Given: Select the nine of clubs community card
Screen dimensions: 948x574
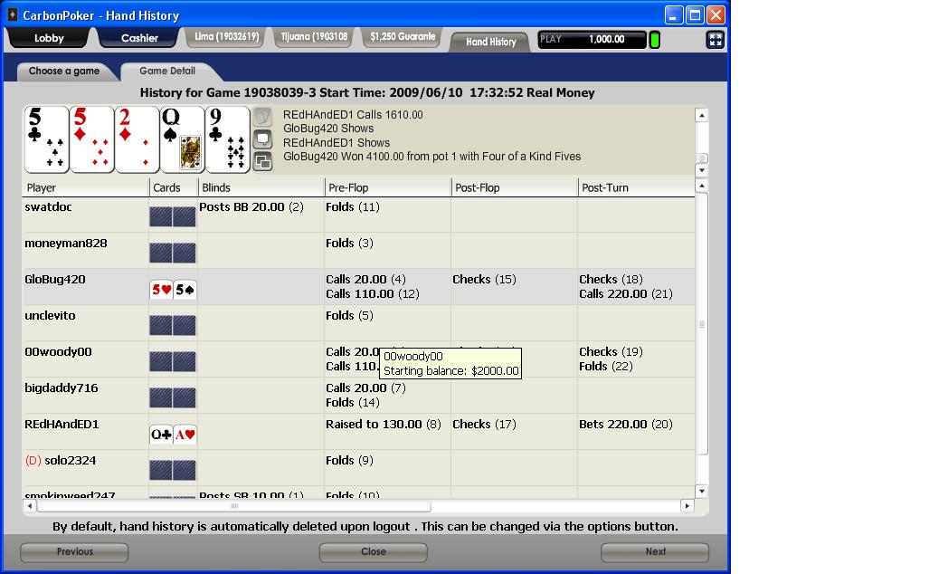Looking at the screenshot, I should tap(228, 139).
